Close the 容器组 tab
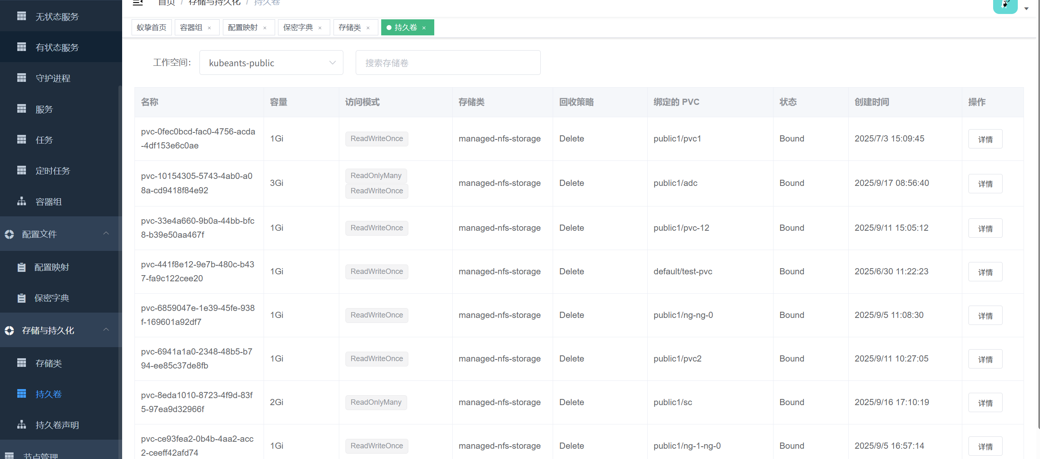Image resolution: width=1040 pixels, height=459 pixels. tap(209, 28)
